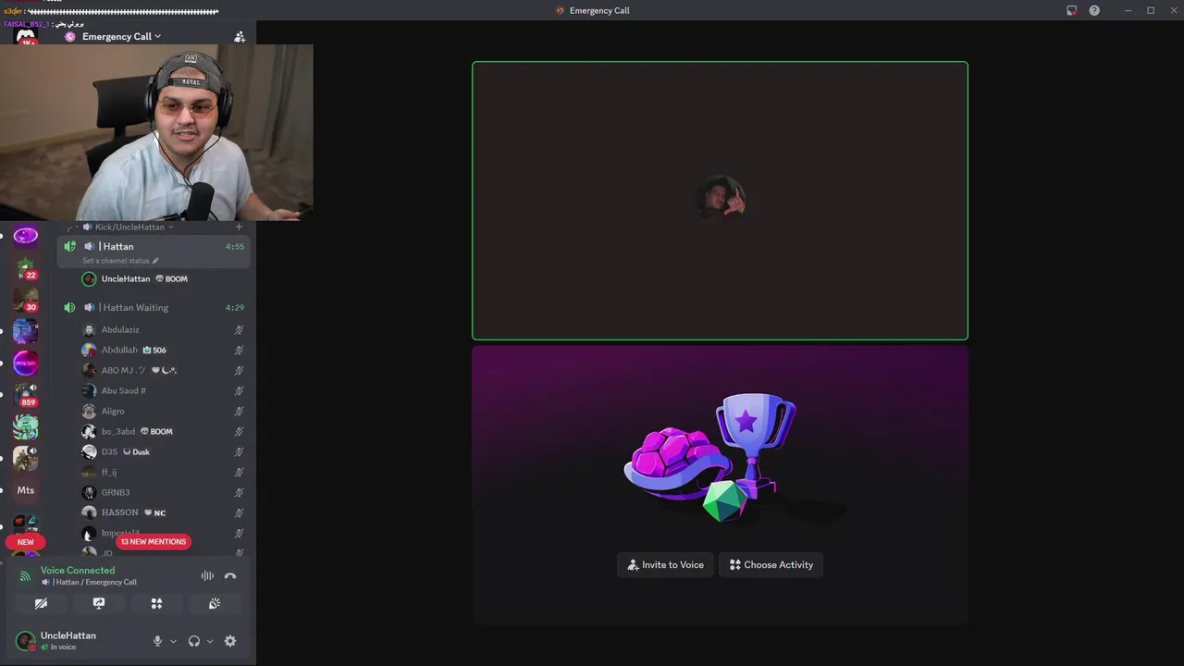This screenshot has width=1184, height=666.
Task: Set a channel status pencil
Action: click(155, 261)
